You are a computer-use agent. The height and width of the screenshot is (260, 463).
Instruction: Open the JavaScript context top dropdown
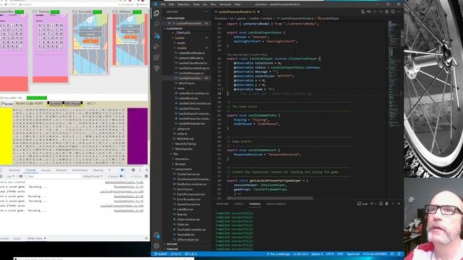tap(10, 176)
